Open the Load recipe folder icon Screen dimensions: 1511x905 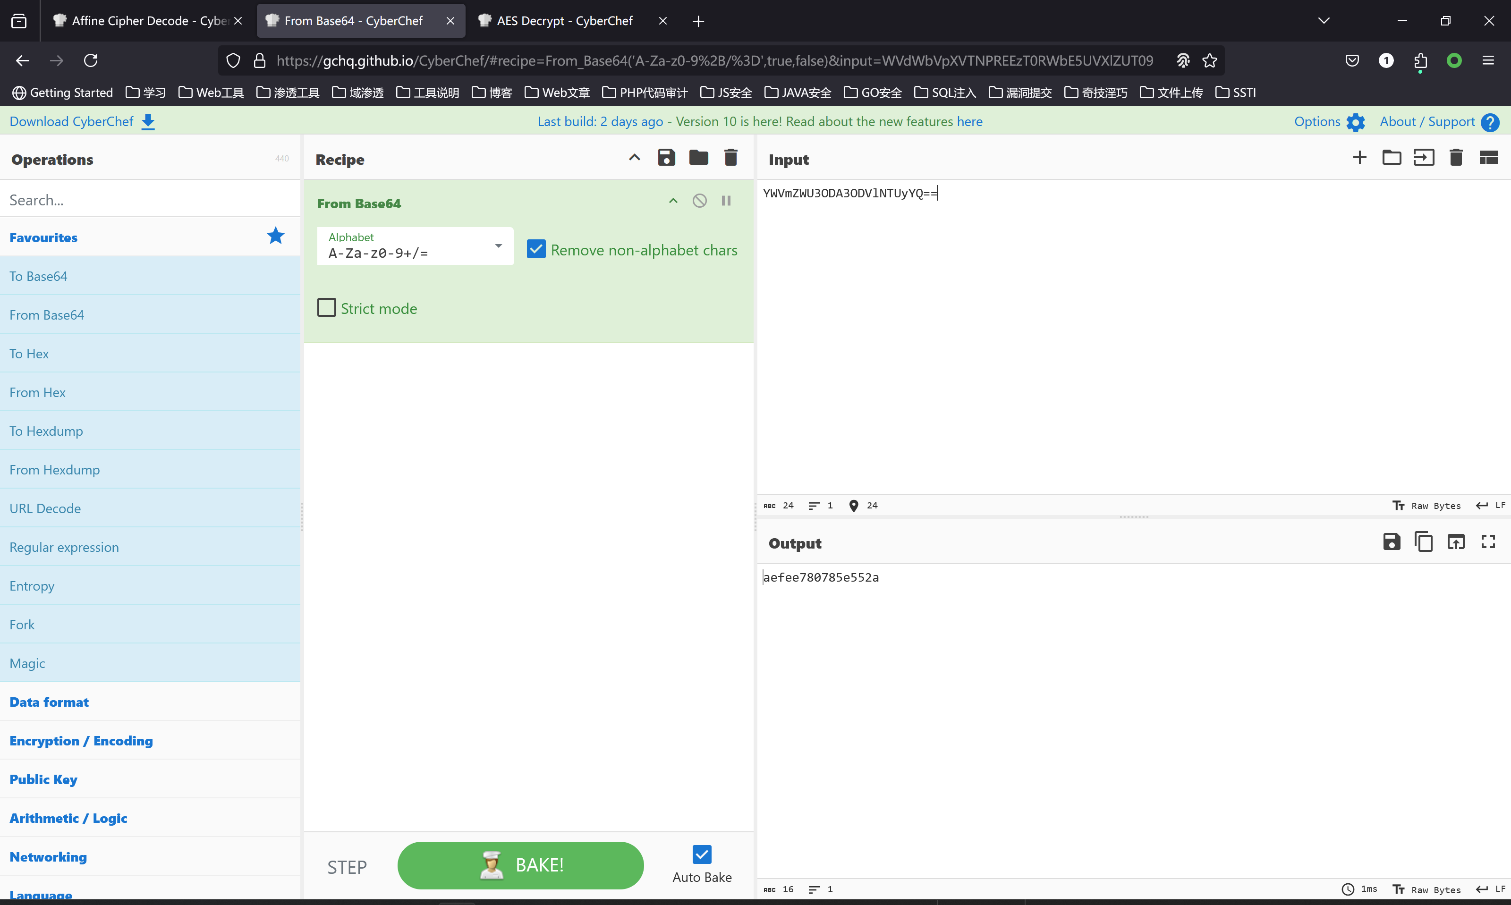pos(698,158)
